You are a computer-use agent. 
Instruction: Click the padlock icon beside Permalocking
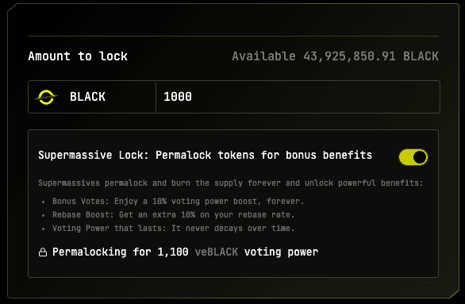coord(43,252)
